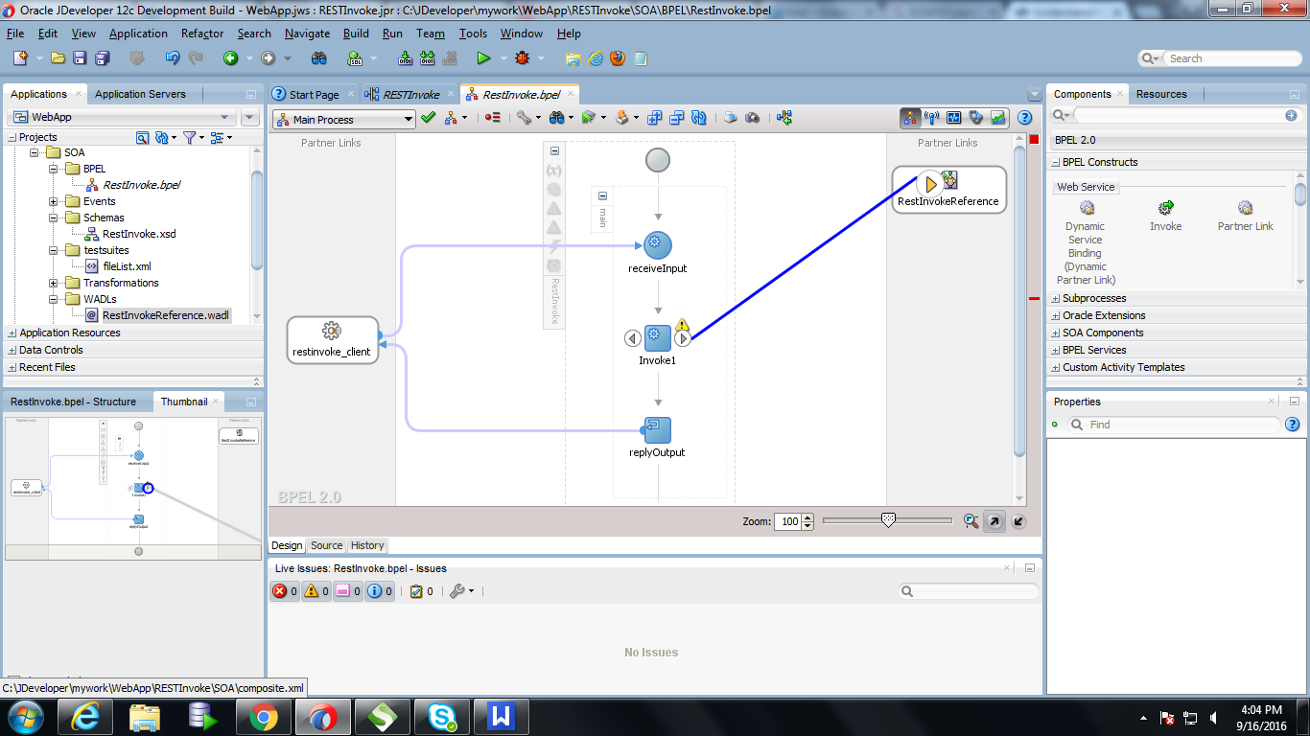This screenshot has width=1310, height=736.
Task: Click the receiveInput activity icon
Action: pos(657,246)
